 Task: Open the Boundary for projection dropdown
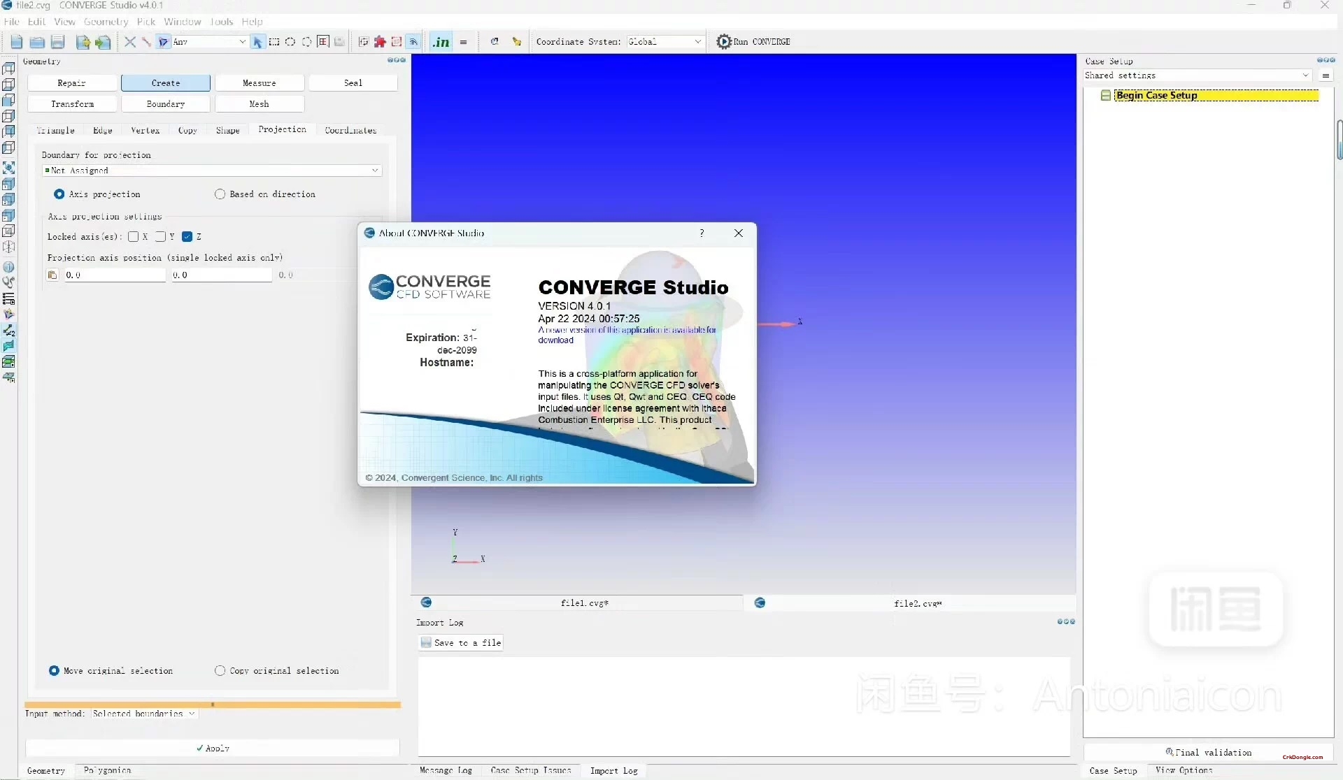tap(211, 170)
